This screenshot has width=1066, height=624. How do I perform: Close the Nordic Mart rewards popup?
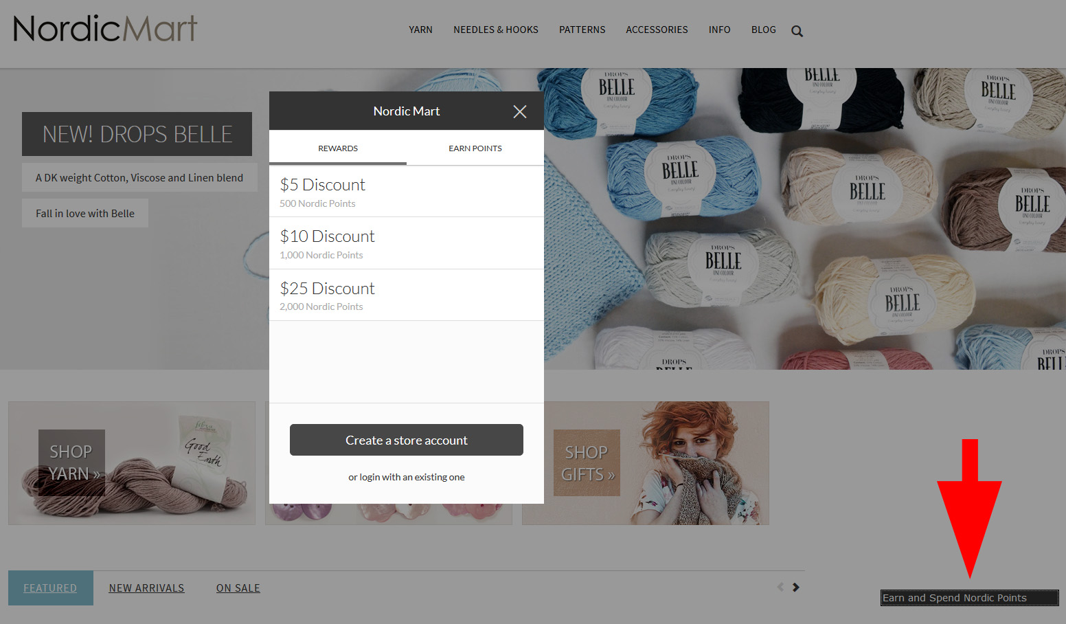(520, 111)
